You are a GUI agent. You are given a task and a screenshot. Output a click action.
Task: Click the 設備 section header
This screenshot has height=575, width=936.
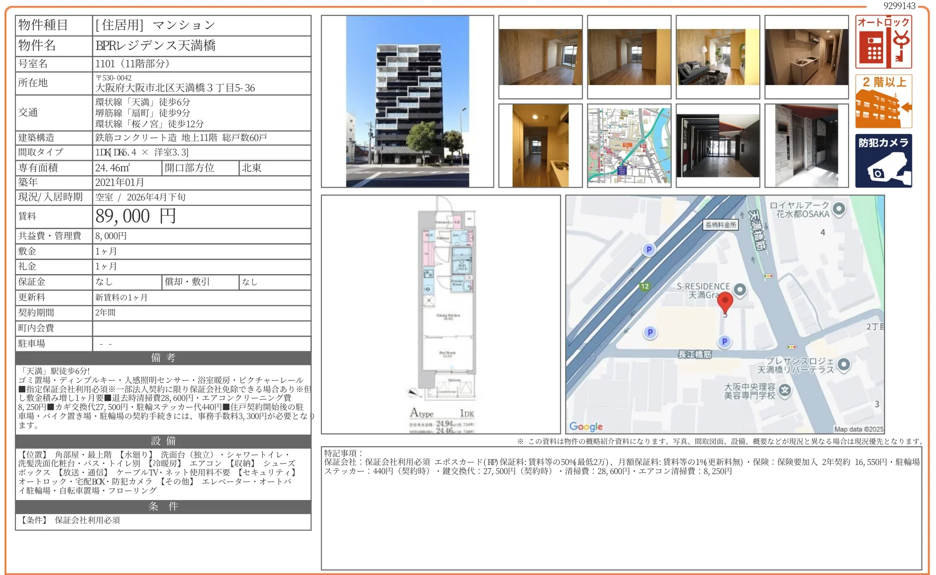pos(163,441)
